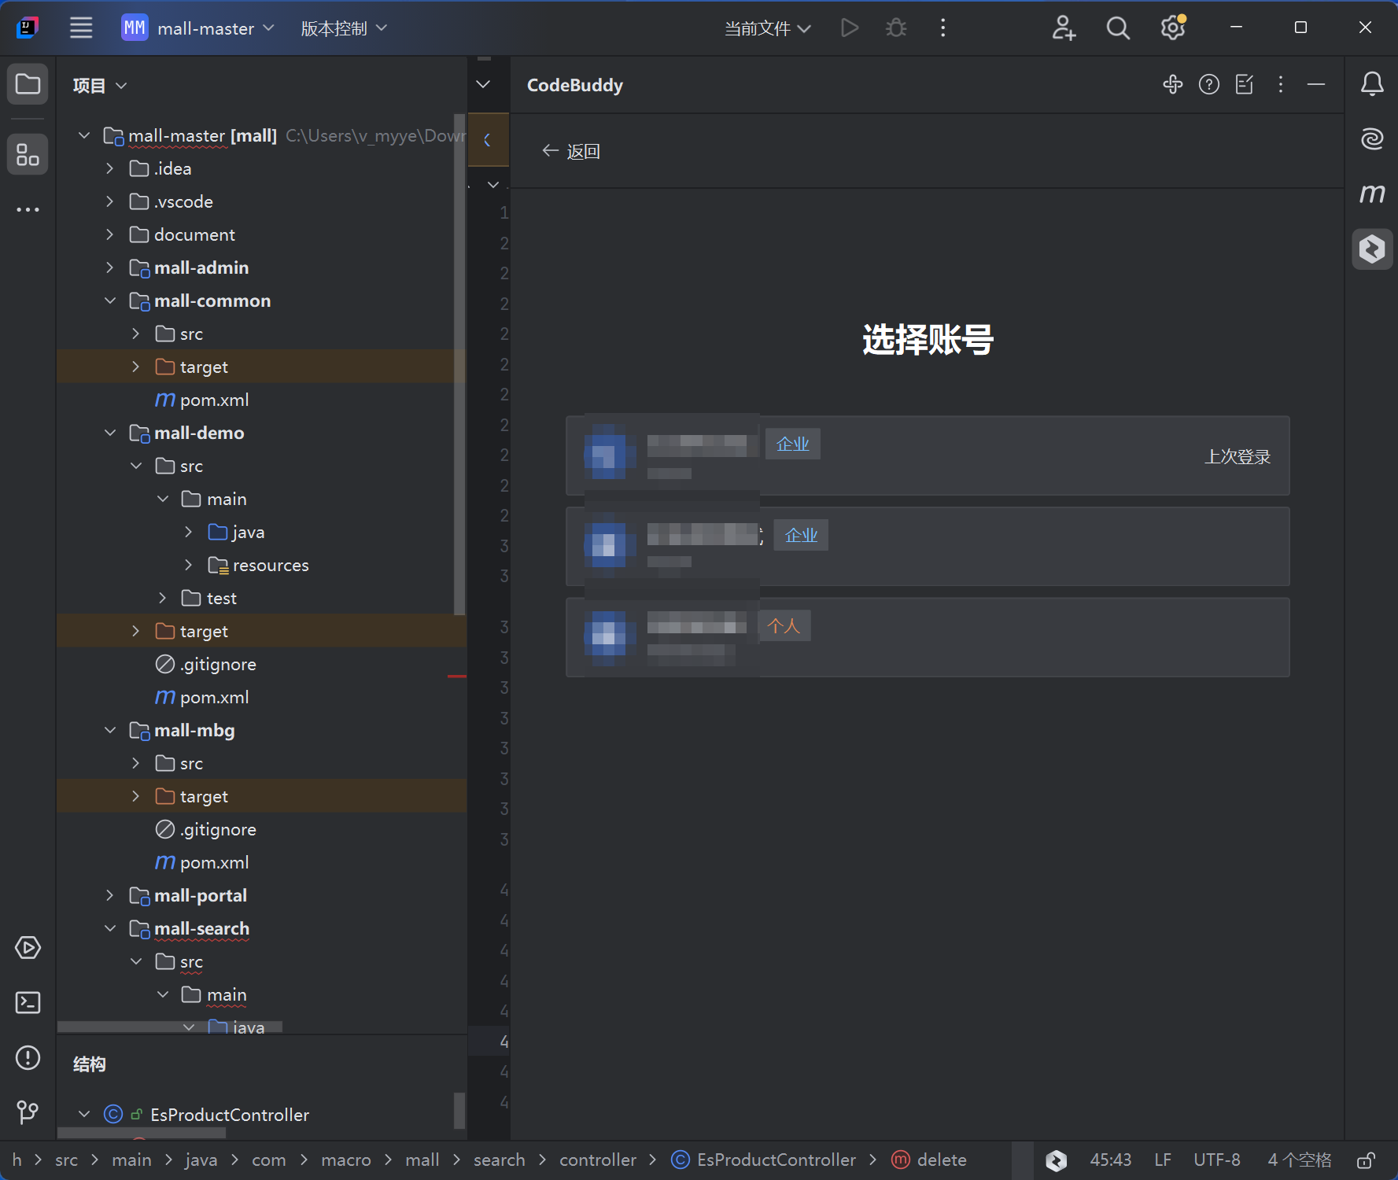
Task: Open the Maven tool window
Action: (1372, 194)
